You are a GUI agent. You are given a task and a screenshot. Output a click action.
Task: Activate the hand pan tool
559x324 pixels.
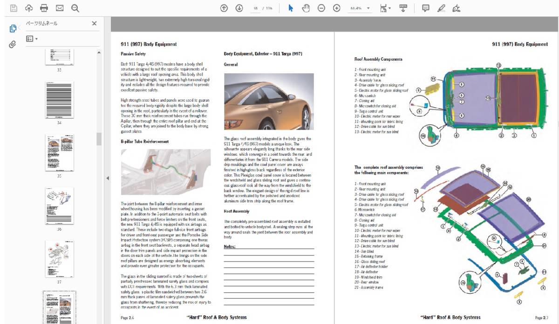[306, 8]
